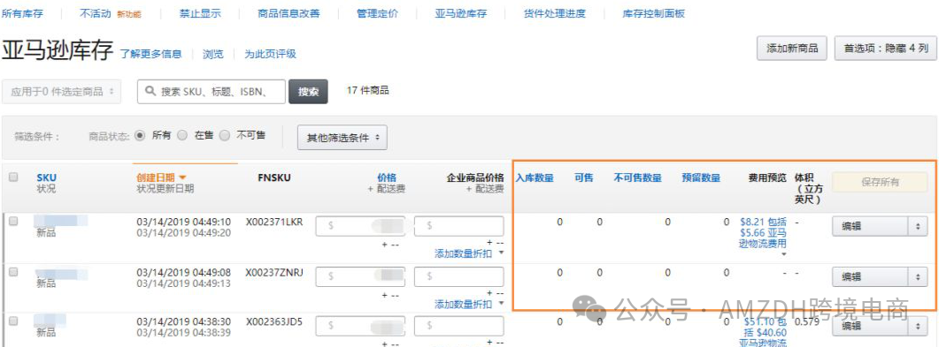
Task: Click the 17 件商品 count text
Action: tap(367, 90)
